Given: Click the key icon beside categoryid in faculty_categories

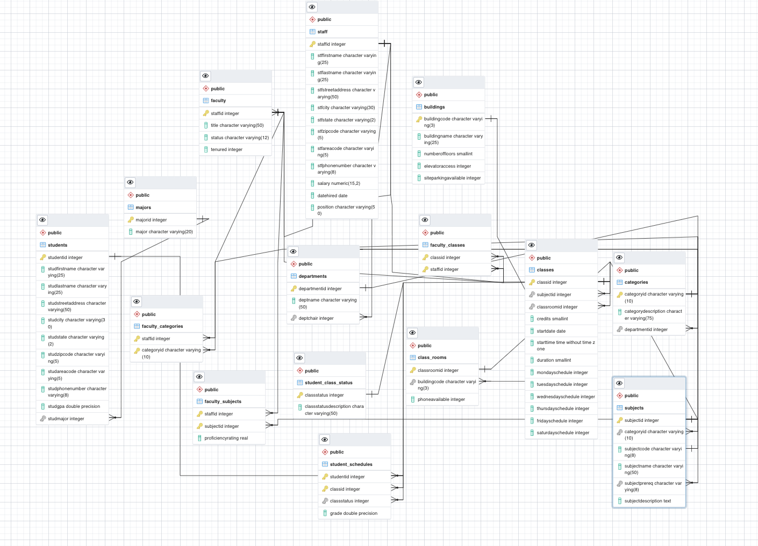Looking at the screenshot, I should [137, 350].
